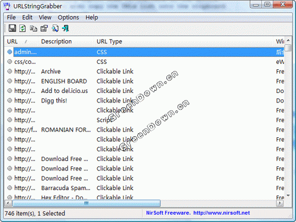Click the Exit toolbar icon

point(66,28)
